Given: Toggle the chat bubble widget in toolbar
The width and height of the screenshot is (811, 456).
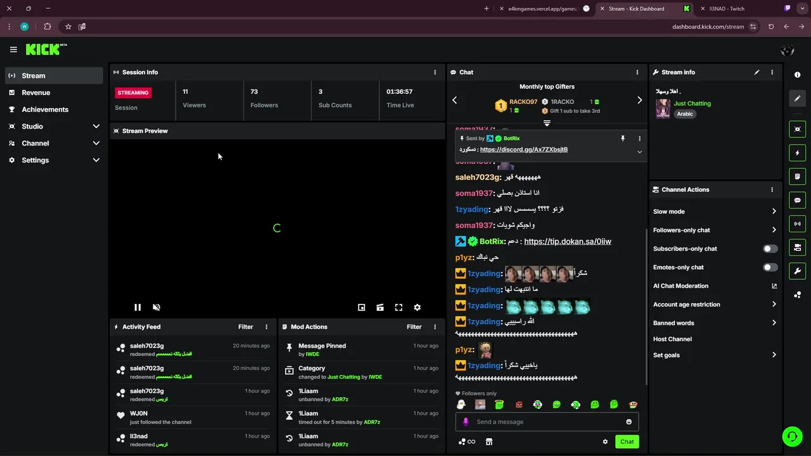Looking at the screenshot, I should tap(797, 200).
